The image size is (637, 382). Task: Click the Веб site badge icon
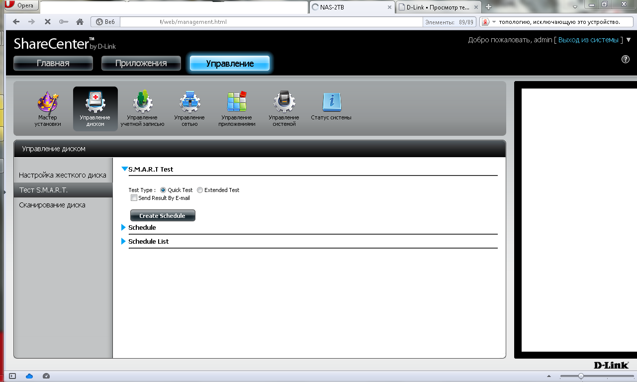pyautogui.click(x=105, y=22)
